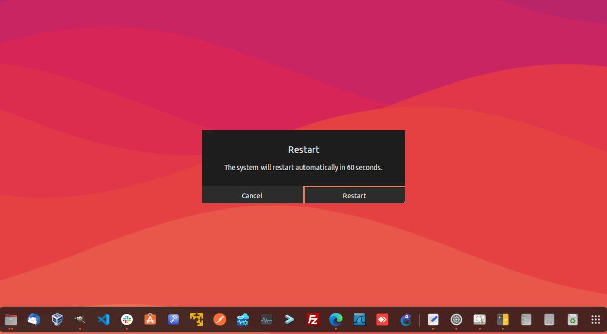The height and width of the screenshot is (334, 607).
Task: Launch the KeePass password manager
Action: pos(173,320)
